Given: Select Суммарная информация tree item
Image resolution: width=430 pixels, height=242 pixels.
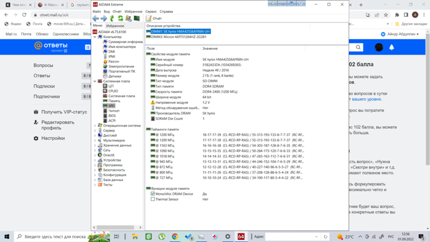Looking at the screenshot, I should pos(123,42).
